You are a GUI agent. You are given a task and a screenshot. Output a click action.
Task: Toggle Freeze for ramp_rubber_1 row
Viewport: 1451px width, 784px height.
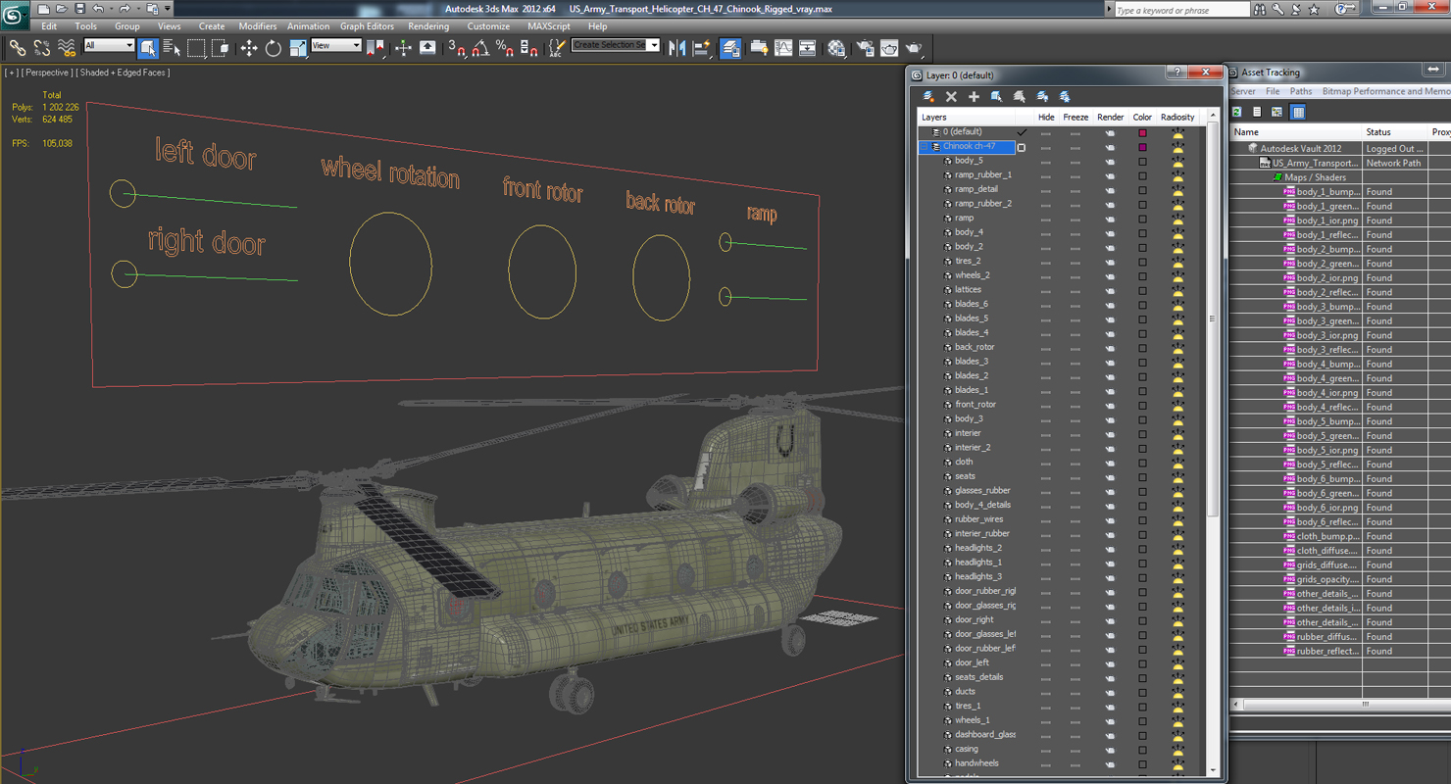1076,175
